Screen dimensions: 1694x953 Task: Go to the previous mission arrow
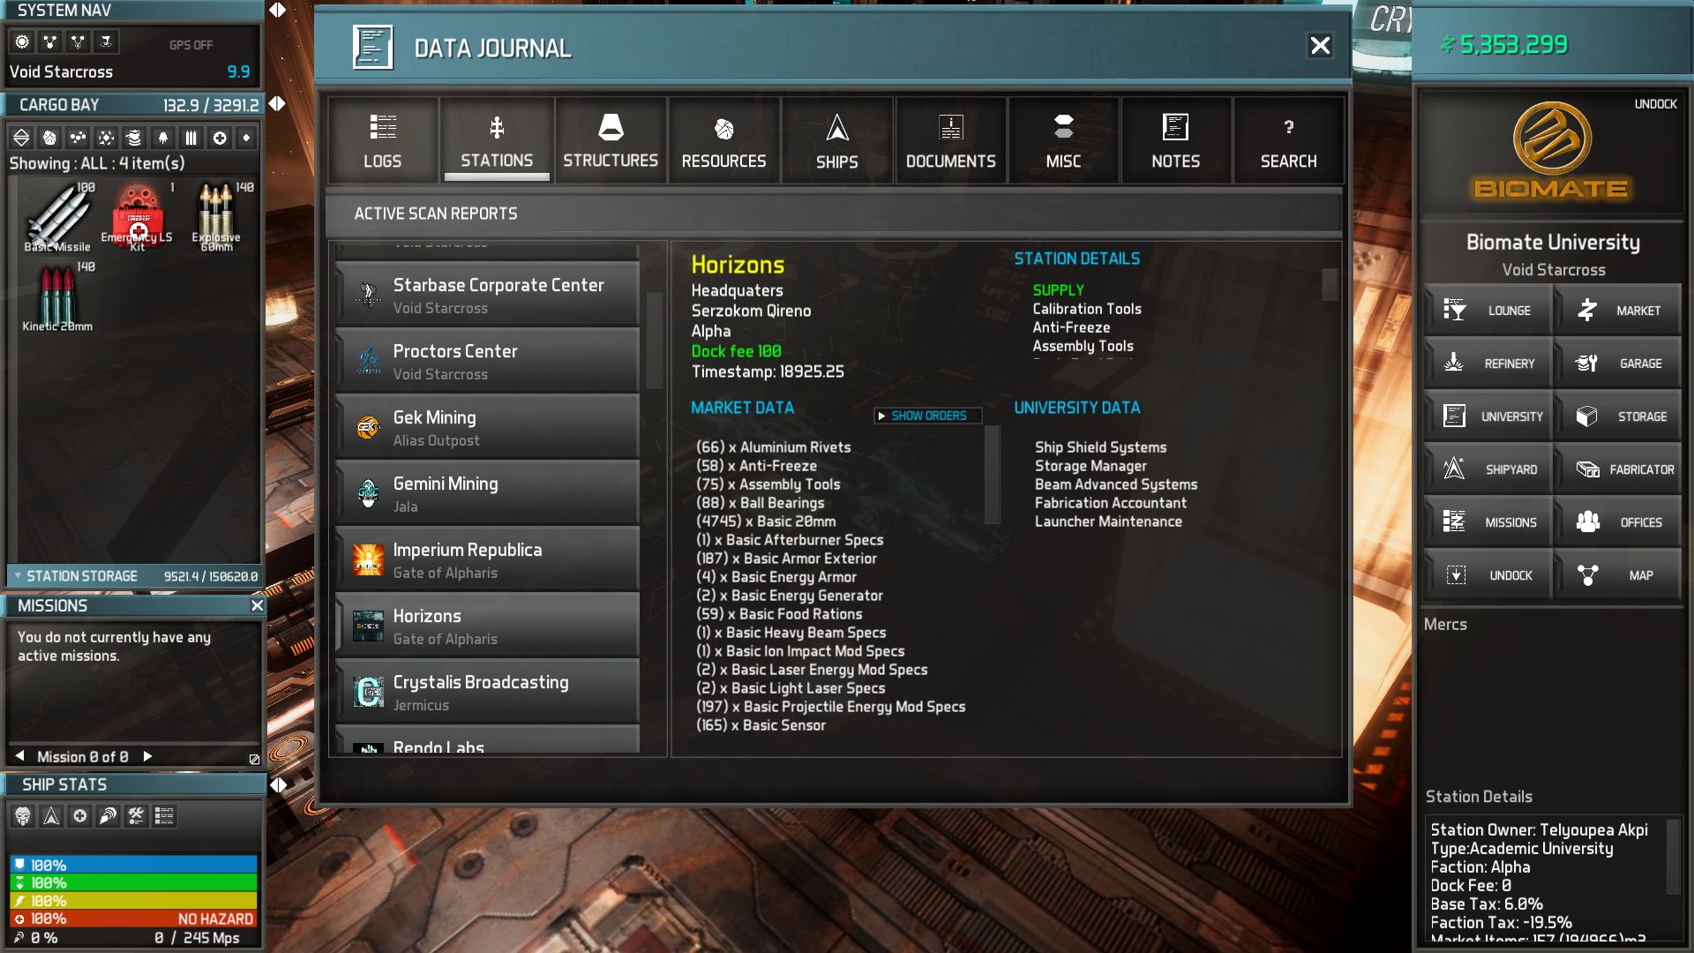pyautogui.click(x=19, y=756)
